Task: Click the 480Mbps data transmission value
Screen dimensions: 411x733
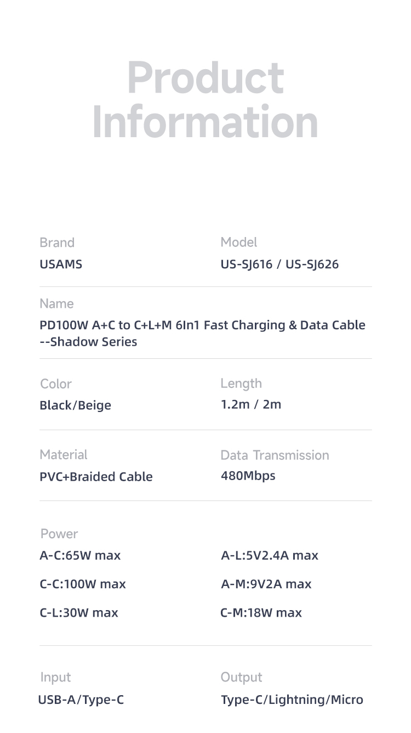Action: pos(248,476)
